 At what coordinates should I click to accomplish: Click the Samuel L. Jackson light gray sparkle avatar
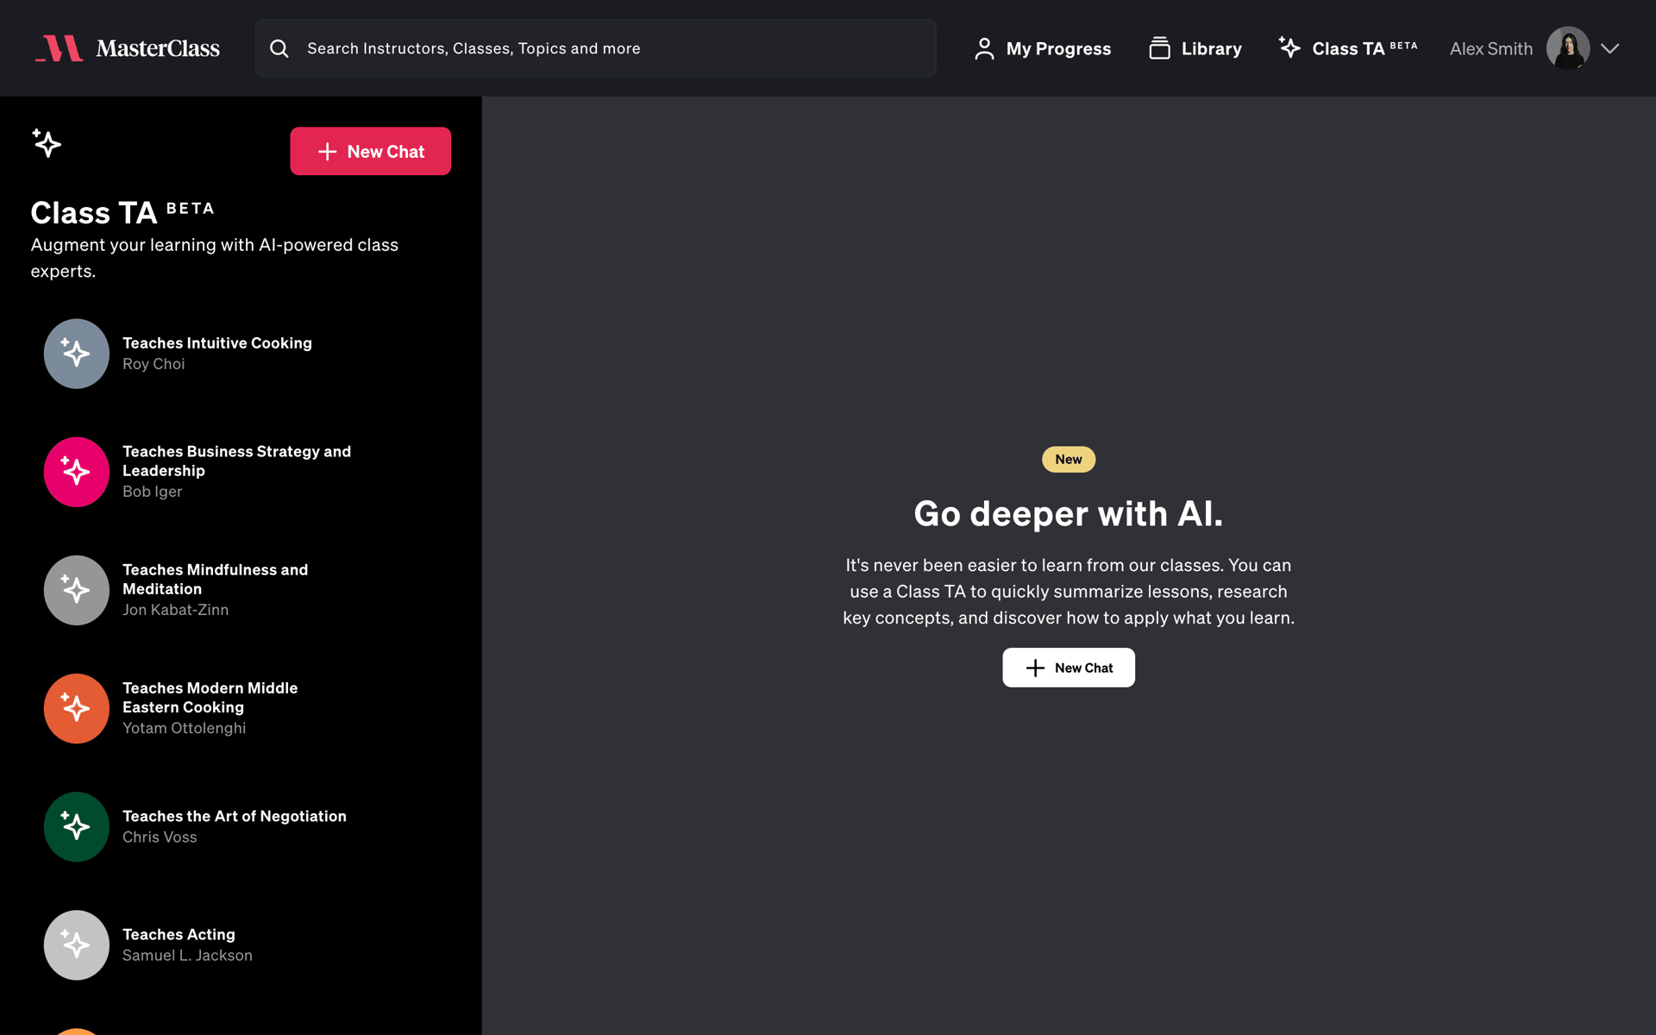77,944
